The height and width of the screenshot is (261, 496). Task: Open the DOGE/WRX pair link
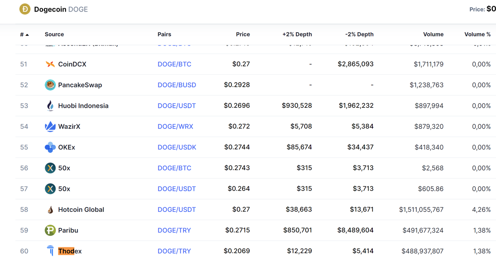pyautogui.click(x=175, y=126)
